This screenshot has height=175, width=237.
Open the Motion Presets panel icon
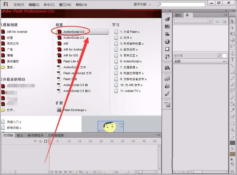167,94
